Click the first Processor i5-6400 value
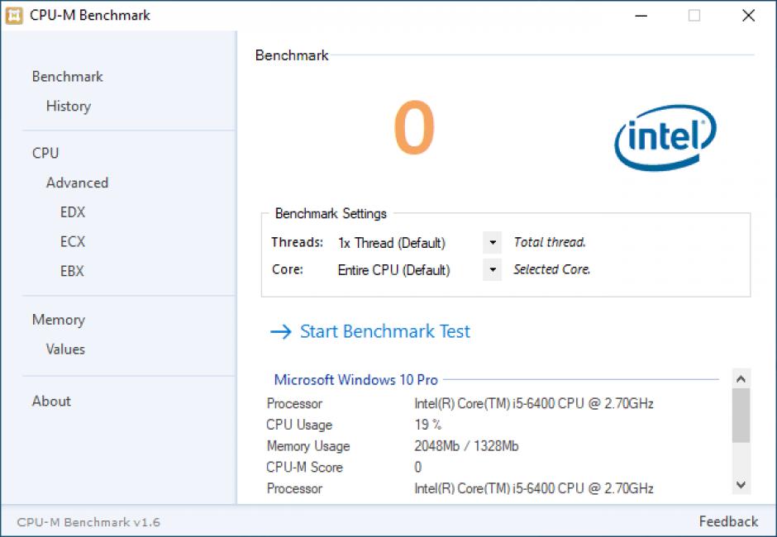777x537 pixels. 534,403
